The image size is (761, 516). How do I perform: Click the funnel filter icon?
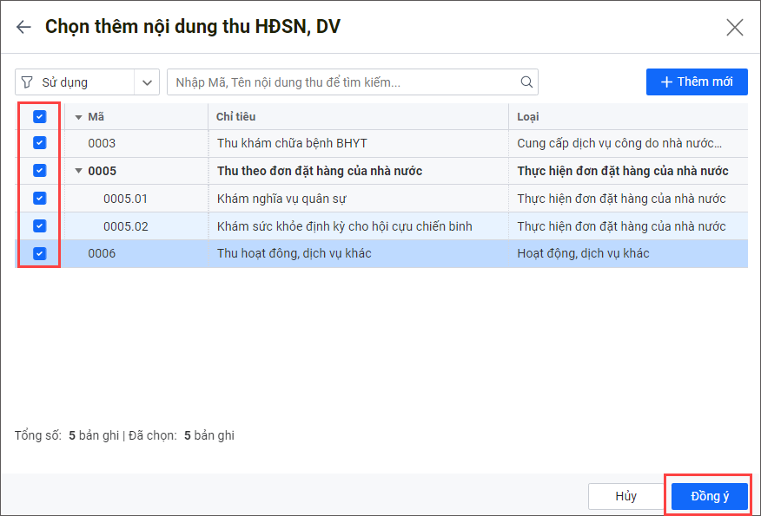tap(27, 82)
